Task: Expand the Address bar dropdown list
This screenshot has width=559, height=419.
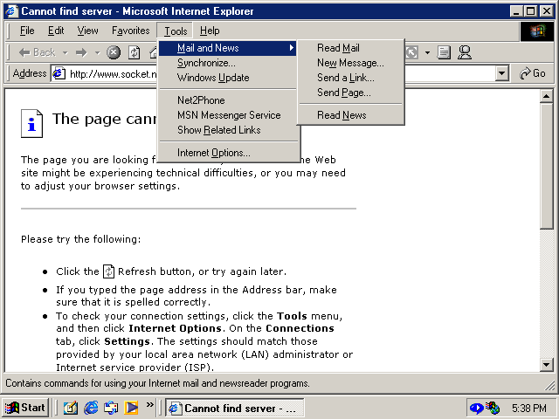Action: tap(501, 73)
